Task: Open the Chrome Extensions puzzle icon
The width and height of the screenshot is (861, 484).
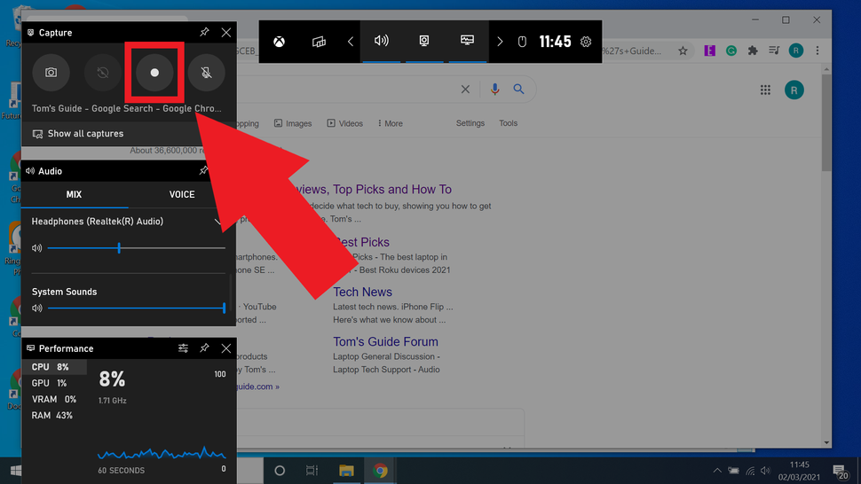Action: click(753, 51)
